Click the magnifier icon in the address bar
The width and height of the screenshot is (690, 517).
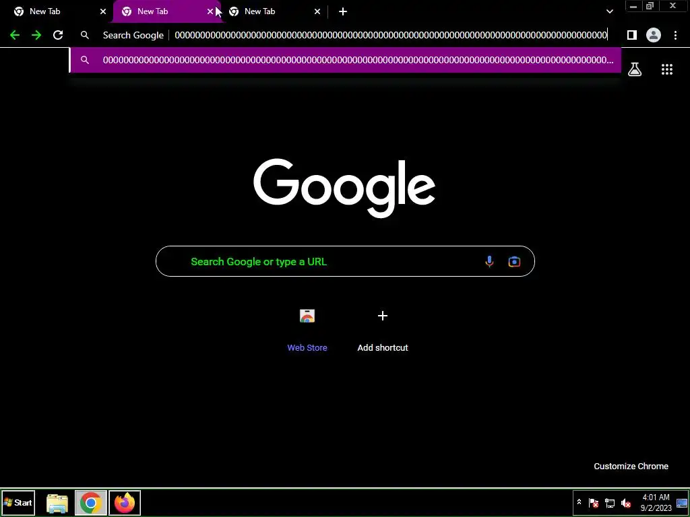point(85,35)
